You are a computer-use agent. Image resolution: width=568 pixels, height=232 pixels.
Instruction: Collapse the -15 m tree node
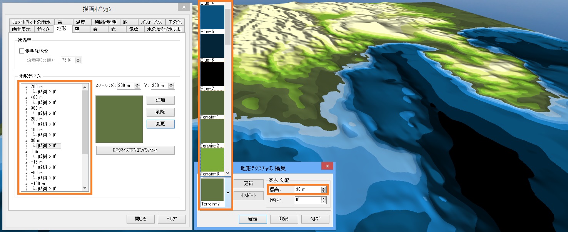coord(27,162)
